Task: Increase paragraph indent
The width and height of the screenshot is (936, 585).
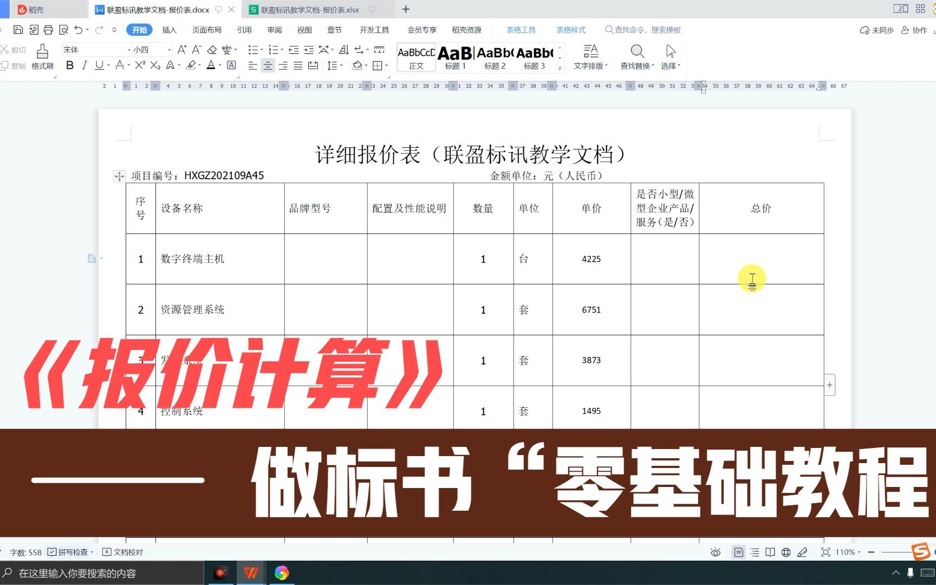Action: tap(309, 50)
